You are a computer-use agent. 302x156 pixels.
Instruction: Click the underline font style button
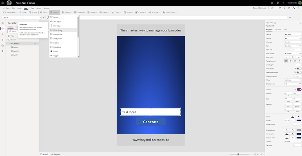click(293, 57)
